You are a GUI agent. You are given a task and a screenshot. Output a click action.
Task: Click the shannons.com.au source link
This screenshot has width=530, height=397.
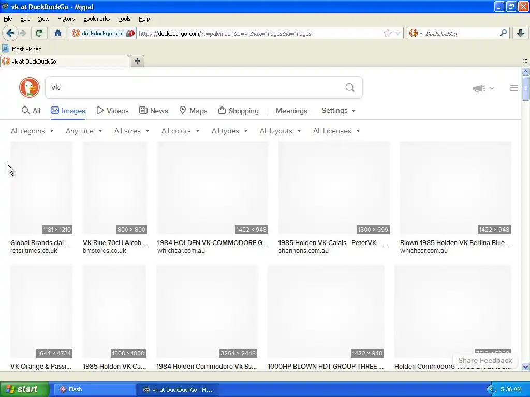pos(303,251)
